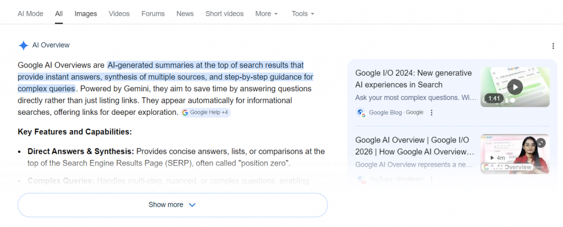563x227 pixels.
Task: Click the expand icon on Simplilearn thumbnail
Action: pyautogui.click(x=541, y=143)
